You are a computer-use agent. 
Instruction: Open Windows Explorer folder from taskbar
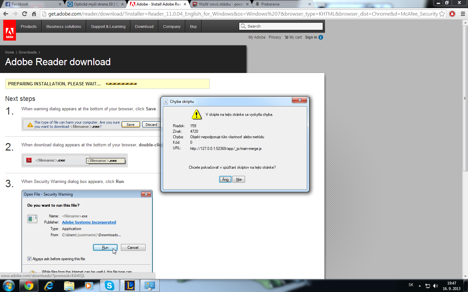pos(69,286)
